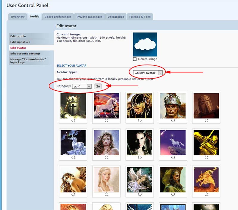Click the curly-haired woman picture

coord(107,143)
